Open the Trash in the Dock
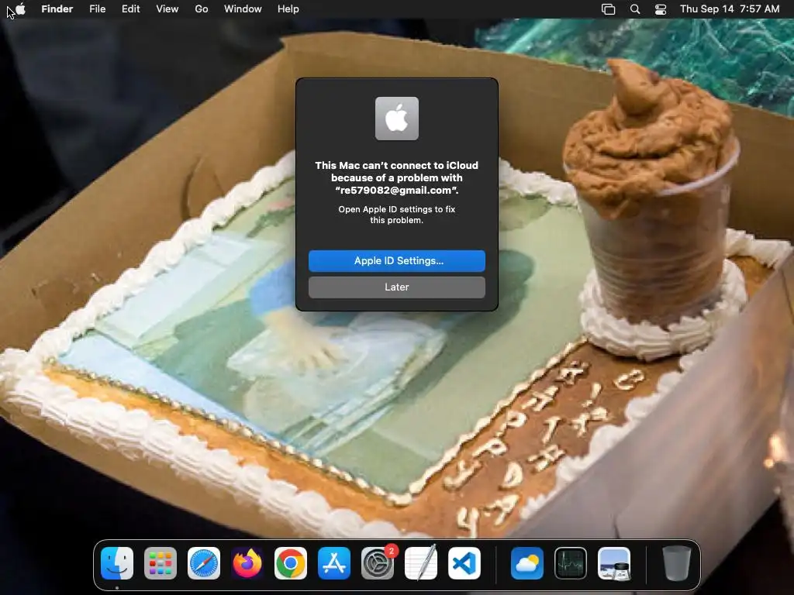794x595 pixels. point(676,563)
